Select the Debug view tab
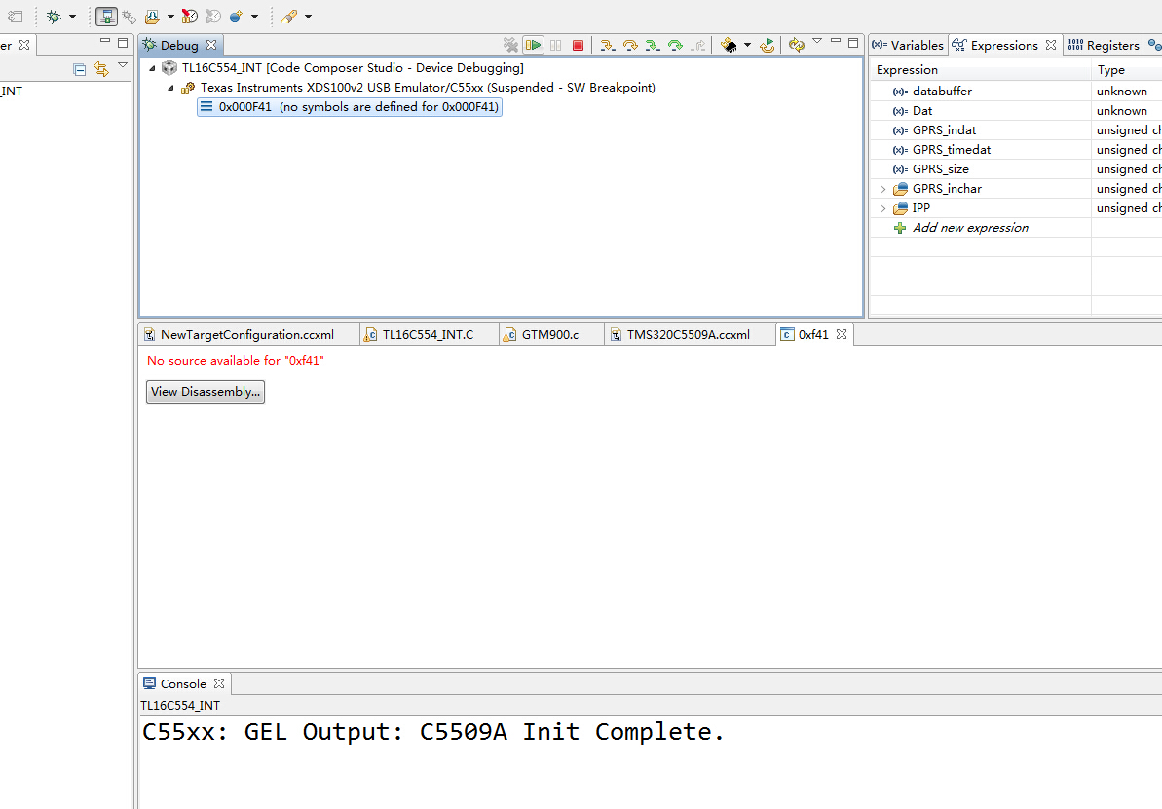Screen dimensions: 1162x809 point(179,45)
